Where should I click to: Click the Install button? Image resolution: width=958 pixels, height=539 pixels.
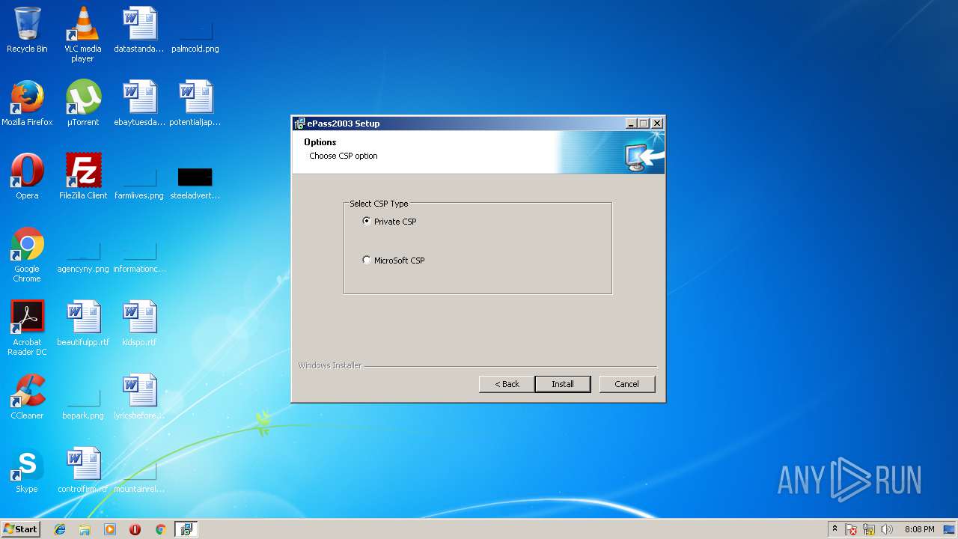pyautogui.click(x=563, y=384)
